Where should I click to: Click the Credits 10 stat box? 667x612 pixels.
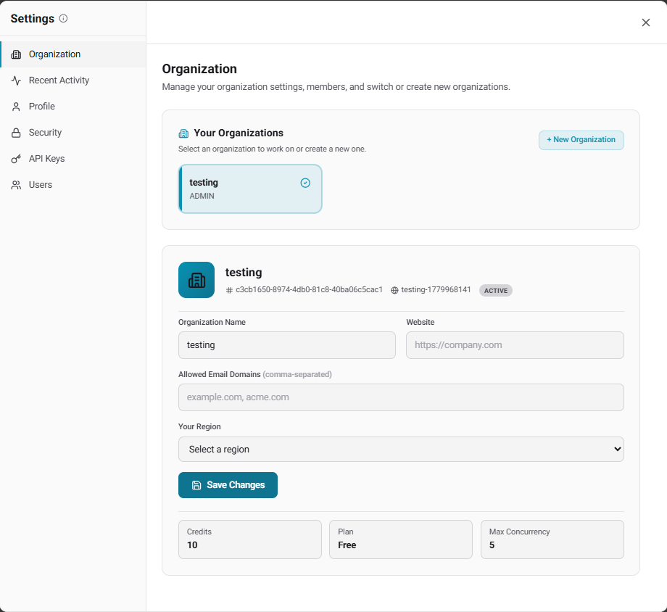250,539
